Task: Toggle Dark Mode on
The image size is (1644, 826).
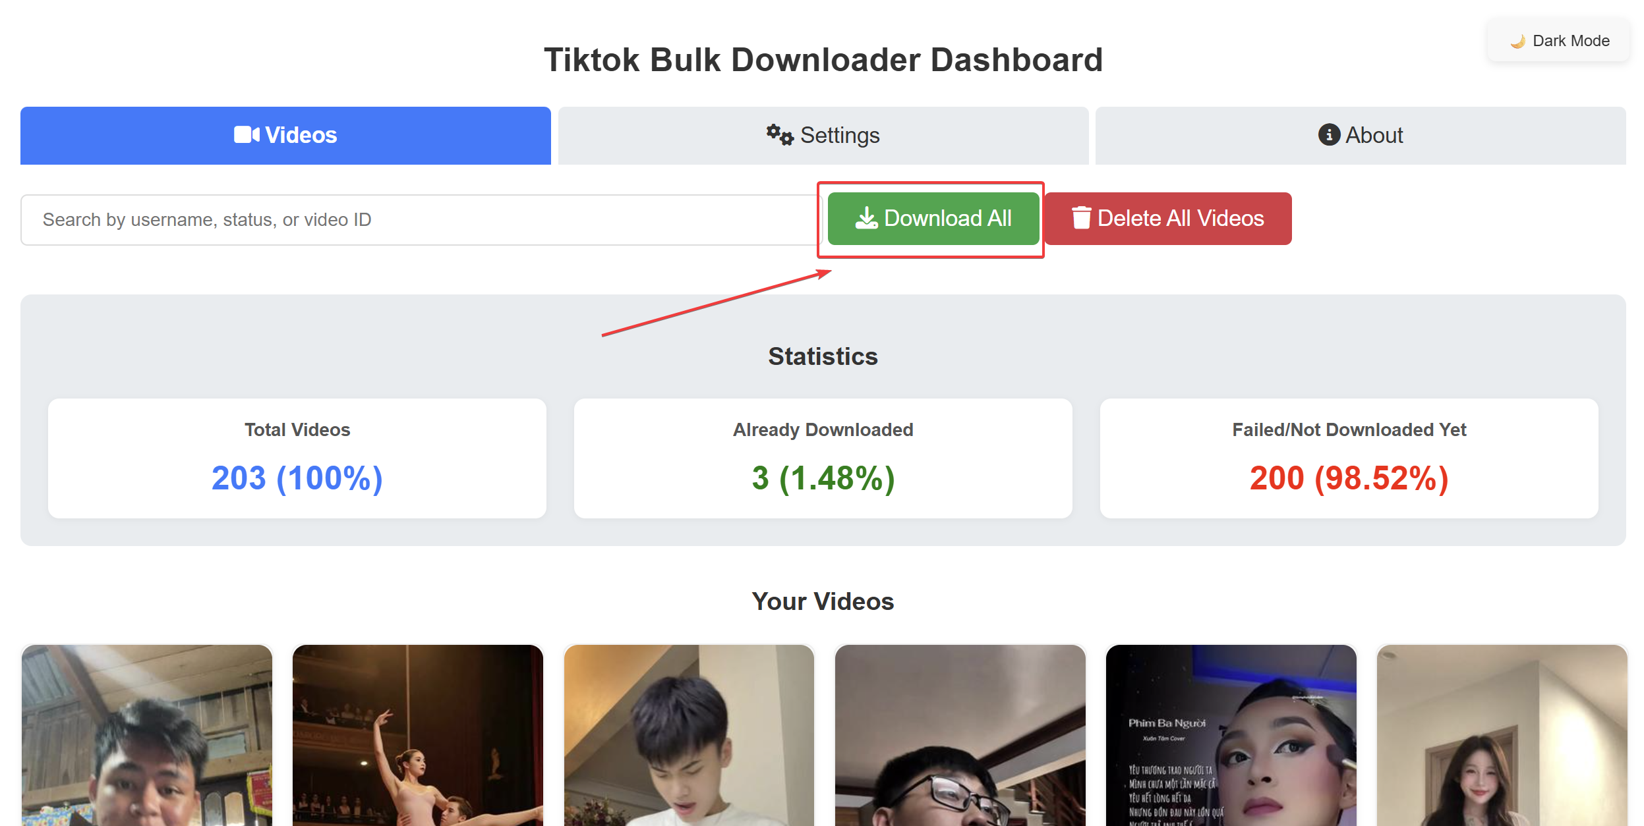Action: click(x=1558, y=41)
